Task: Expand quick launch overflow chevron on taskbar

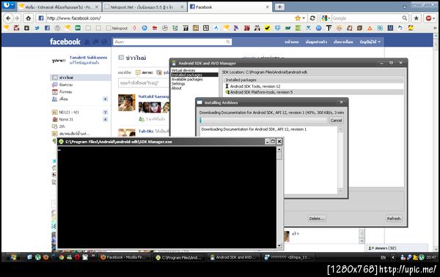Action: coord(92,256)
